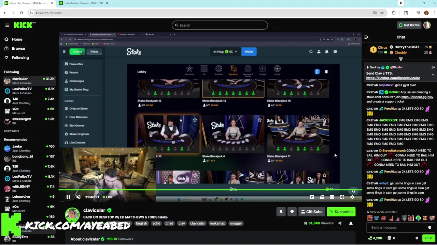Expand the gift leaderboard
Screen dimensions: 437x245
click(x=401, y=59)
